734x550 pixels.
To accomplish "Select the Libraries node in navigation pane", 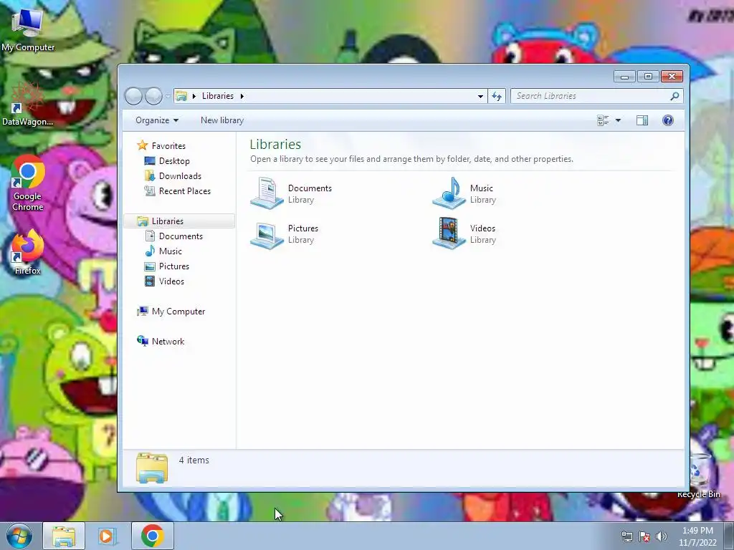I will coord(179,221).
